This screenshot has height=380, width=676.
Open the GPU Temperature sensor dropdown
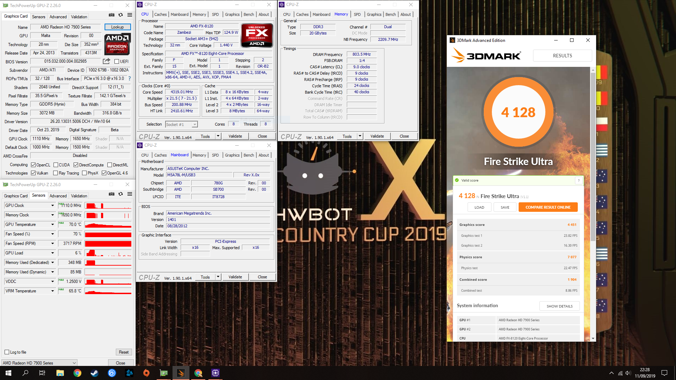click(52, 224)
